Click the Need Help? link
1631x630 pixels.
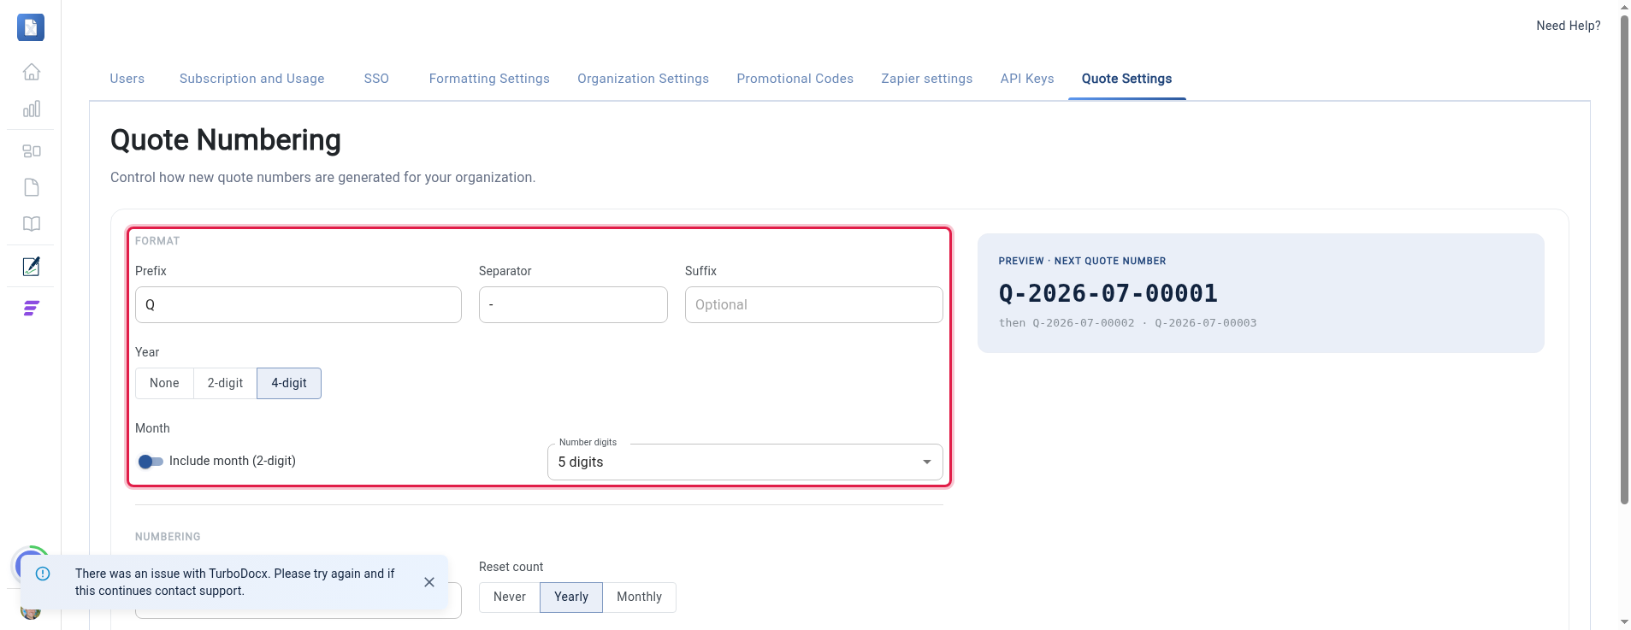click(x=1568, y=26)
